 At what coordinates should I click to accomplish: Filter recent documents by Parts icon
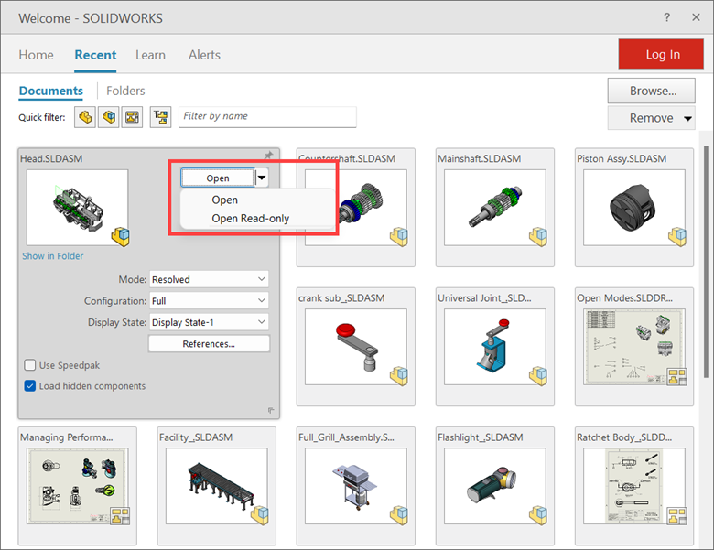click(x=85, y=117)
